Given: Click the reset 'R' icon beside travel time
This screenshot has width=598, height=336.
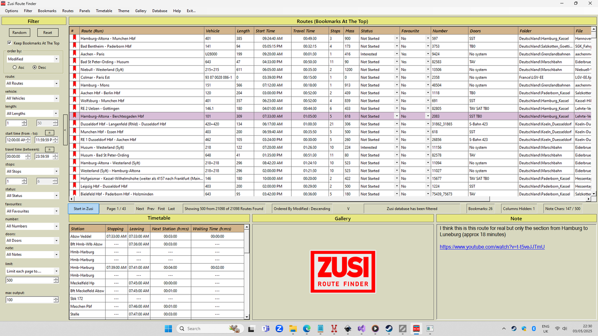Looking at the screenshot, I should pos(50,149).
